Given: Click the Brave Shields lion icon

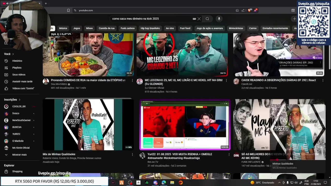Looking at the screenshot, I should [249, 10].
